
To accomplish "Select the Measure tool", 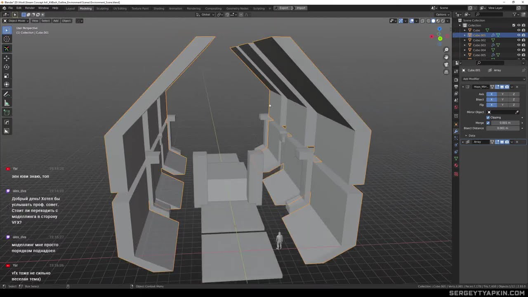I will coord(7,103).
